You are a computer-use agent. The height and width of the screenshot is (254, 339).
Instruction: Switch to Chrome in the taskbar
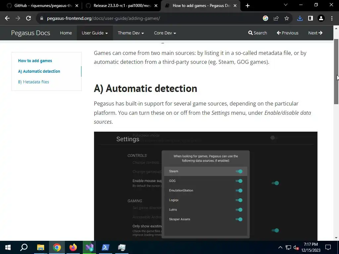click(x=57, y=247)
